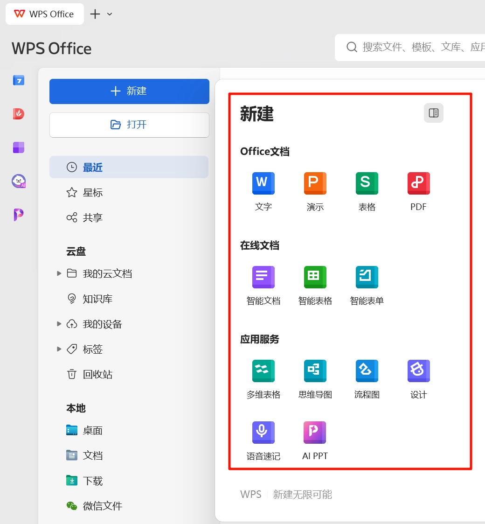Viewport: 485px width, 524px height.
Task: Switch to the WPS Office tab
Action: pos(45,14)
